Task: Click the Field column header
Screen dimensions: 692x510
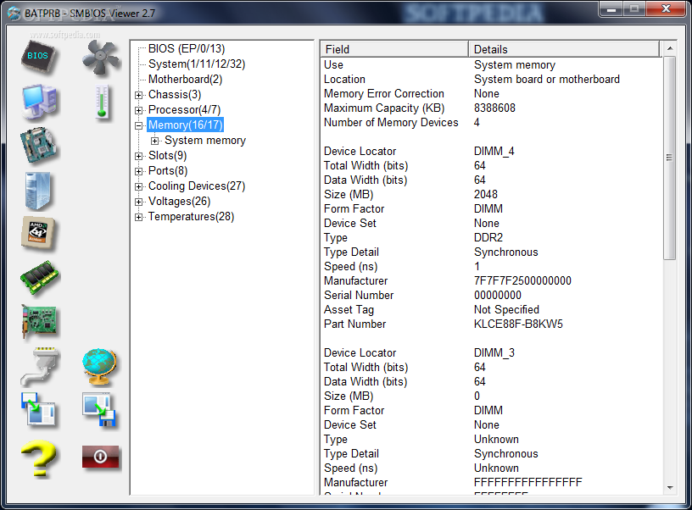Action: pyautogui.click(x=394, y=49)
